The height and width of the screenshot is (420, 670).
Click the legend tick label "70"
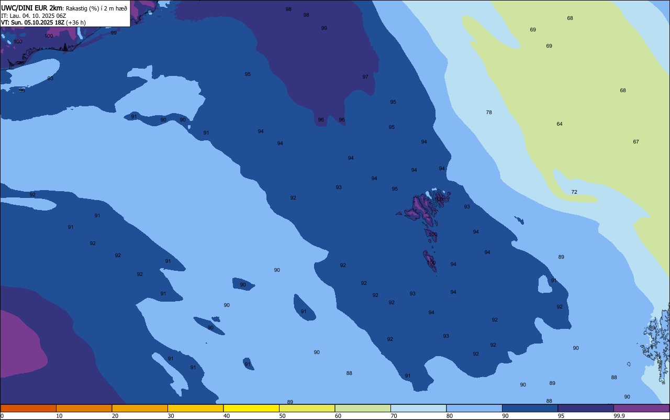[x=394, y=416]
